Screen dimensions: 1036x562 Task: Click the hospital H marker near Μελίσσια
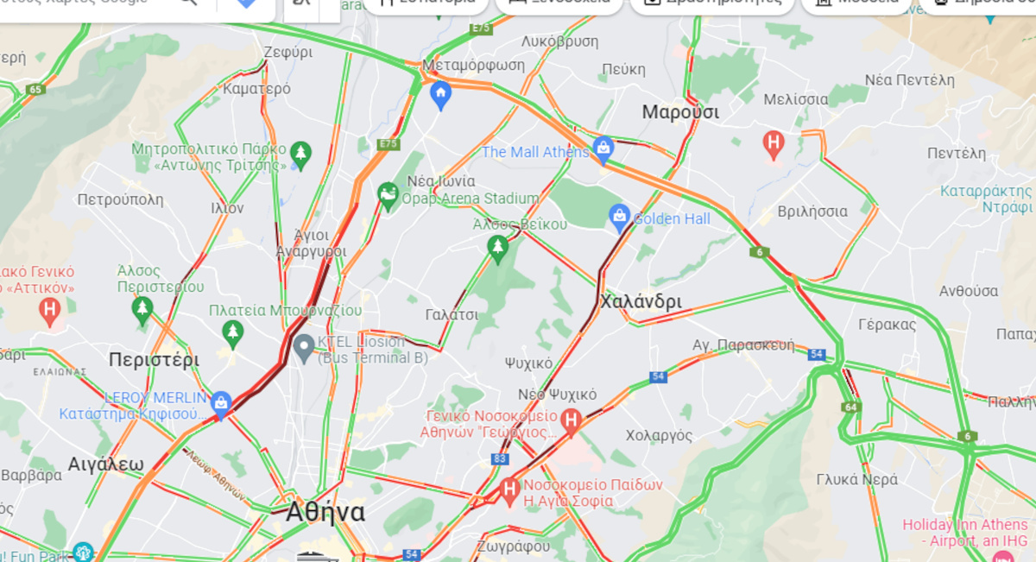[774, 143]
